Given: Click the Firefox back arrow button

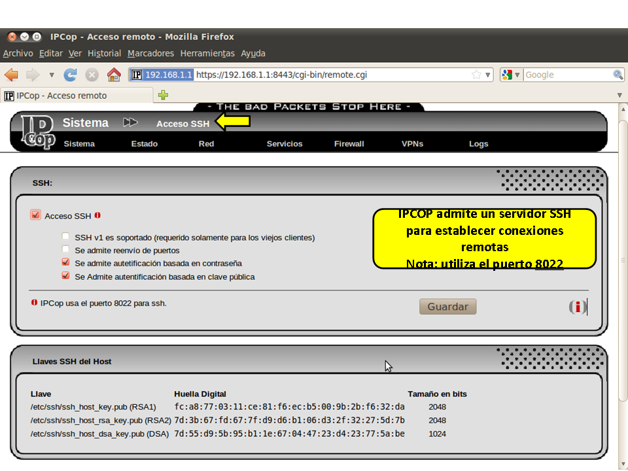Looking at the screenshot, I should 12,75.
